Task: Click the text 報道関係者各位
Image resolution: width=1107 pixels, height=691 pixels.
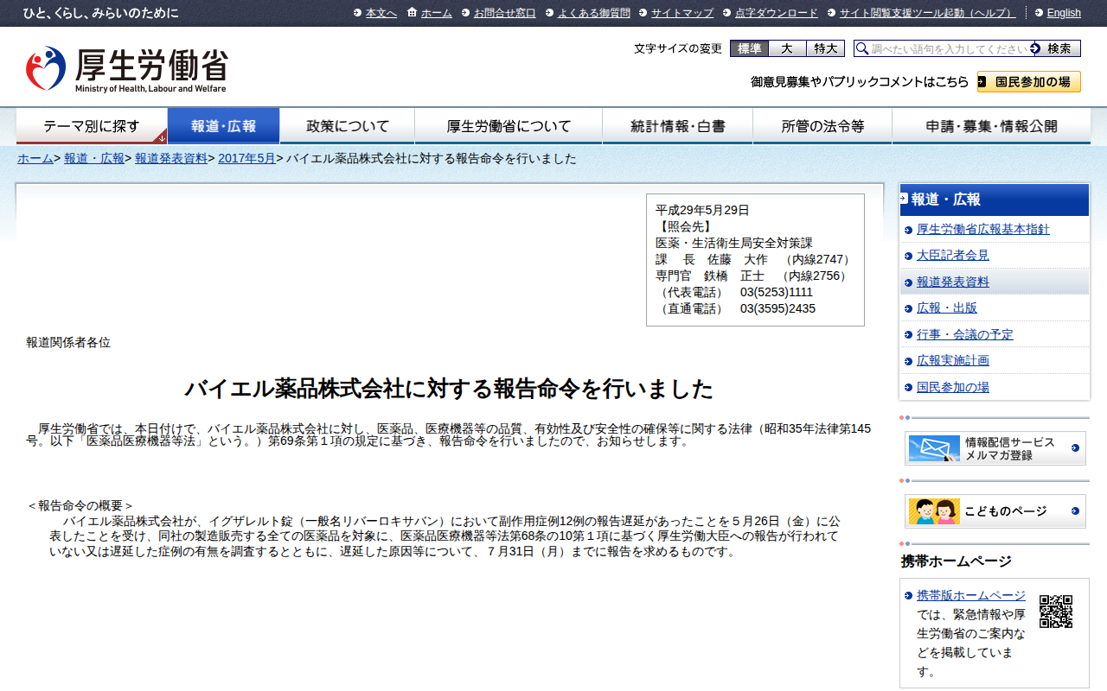Action: (x=68, y=342)
